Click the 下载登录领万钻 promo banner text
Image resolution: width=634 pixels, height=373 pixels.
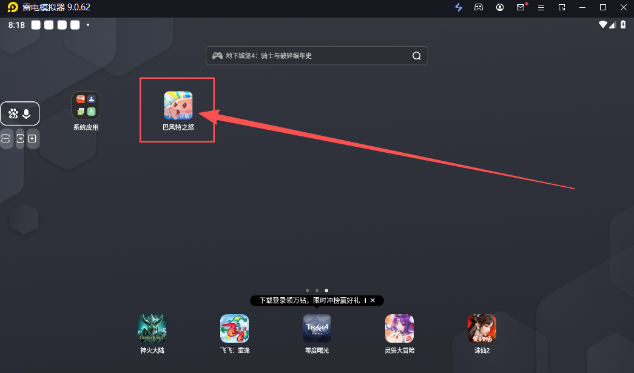click(x=309, y=300)
